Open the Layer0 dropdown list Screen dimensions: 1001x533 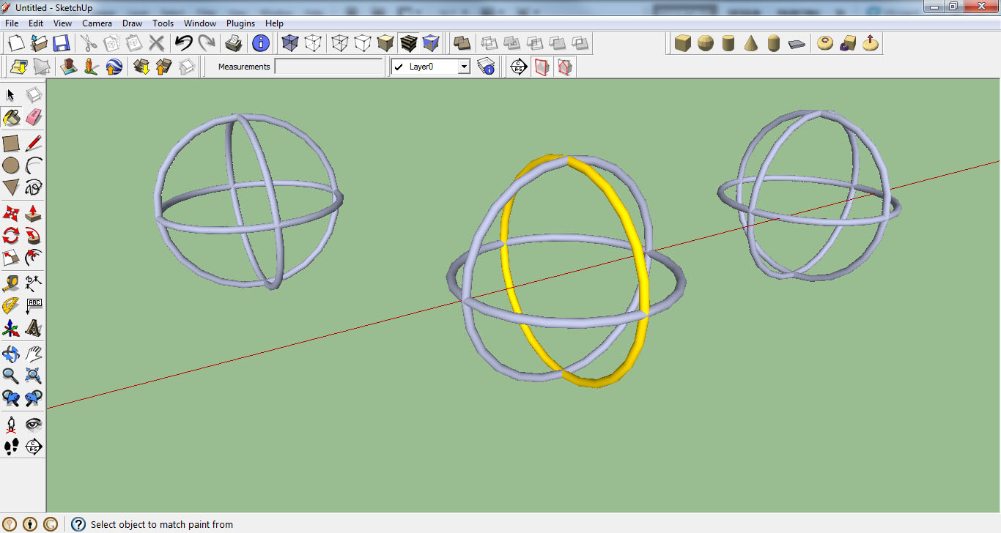[463, 67]
